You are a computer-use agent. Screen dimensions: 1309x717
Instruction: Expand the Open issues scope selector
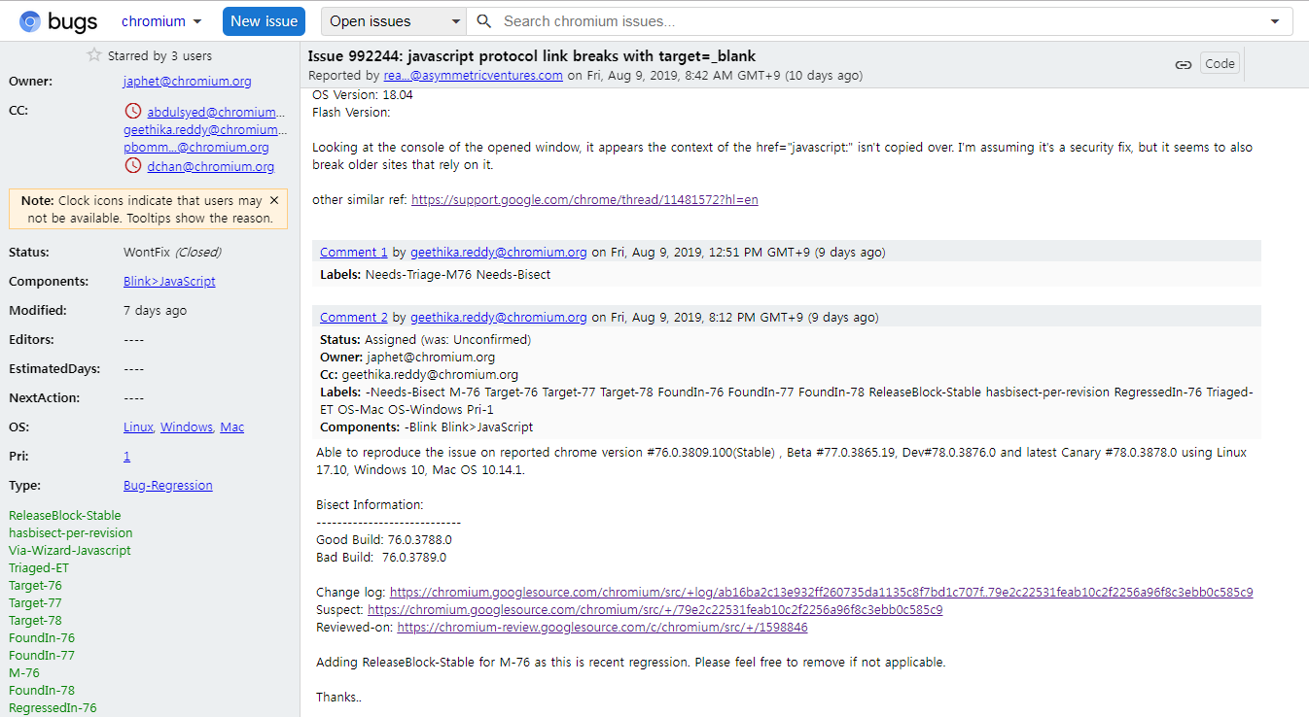[394, 21]
